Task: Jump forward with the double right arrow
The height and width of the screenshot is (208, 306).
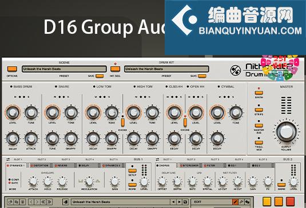Action: (x=49, y=202)
